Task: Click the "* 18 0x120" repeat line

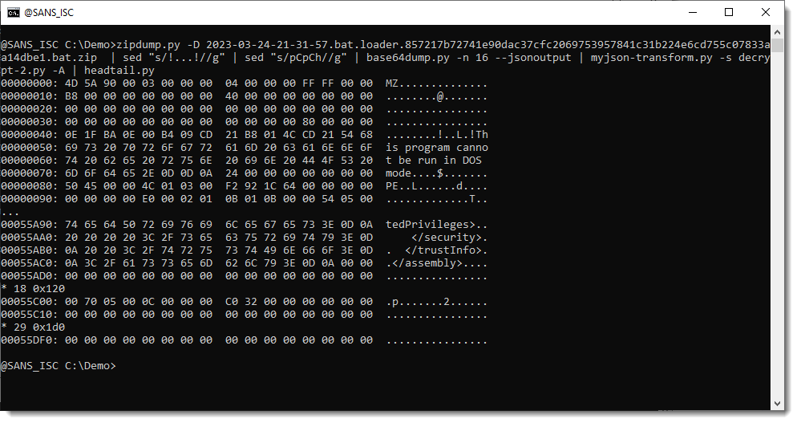Action: point(32,289)
